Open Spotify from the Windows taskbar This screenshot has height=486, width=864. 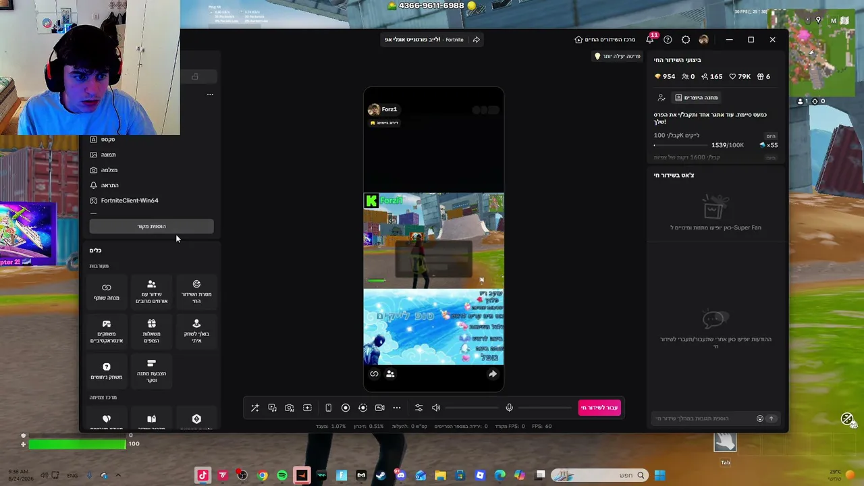point(282,475)
